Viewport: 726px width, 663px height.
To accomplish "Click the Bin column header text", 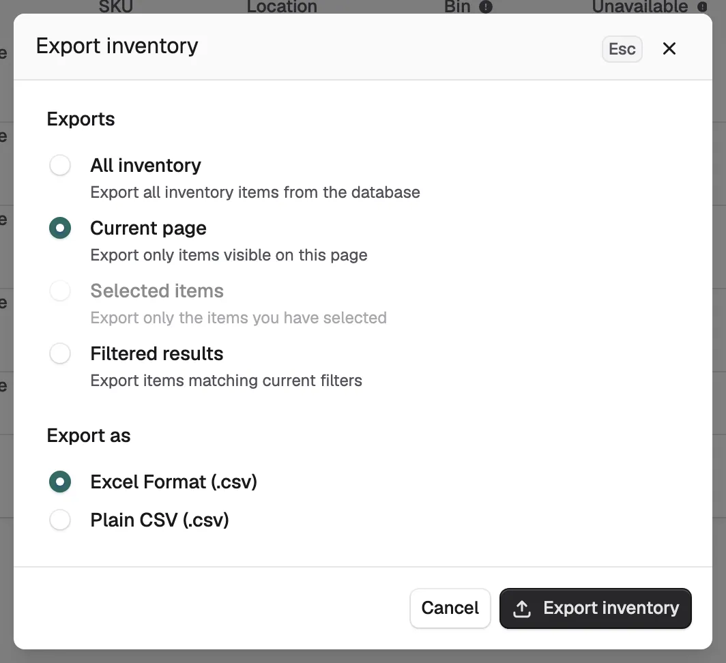I will [x=457, y=7].
